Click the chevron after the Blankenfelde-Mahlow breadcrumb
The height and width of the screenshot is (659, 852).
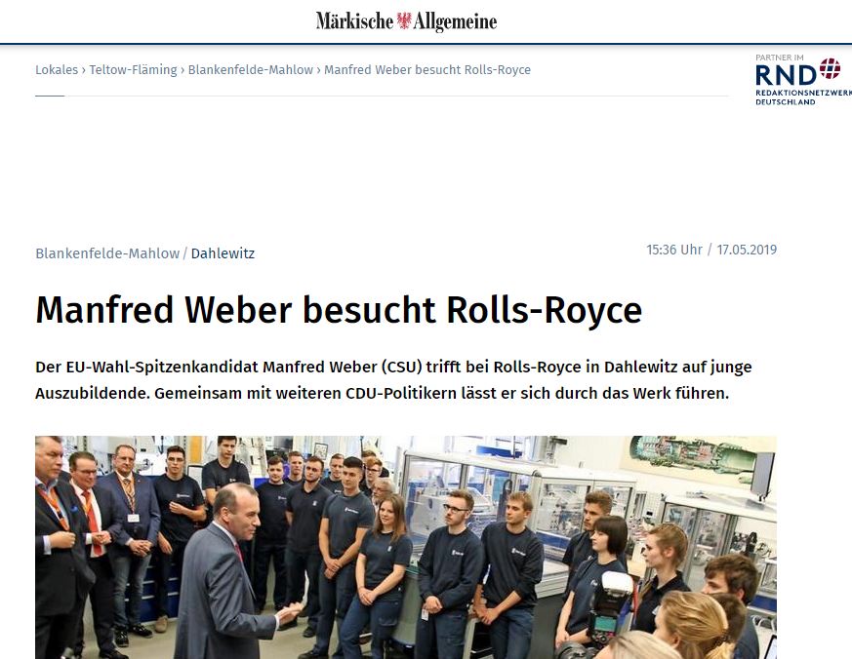click(x=318, y=70)
